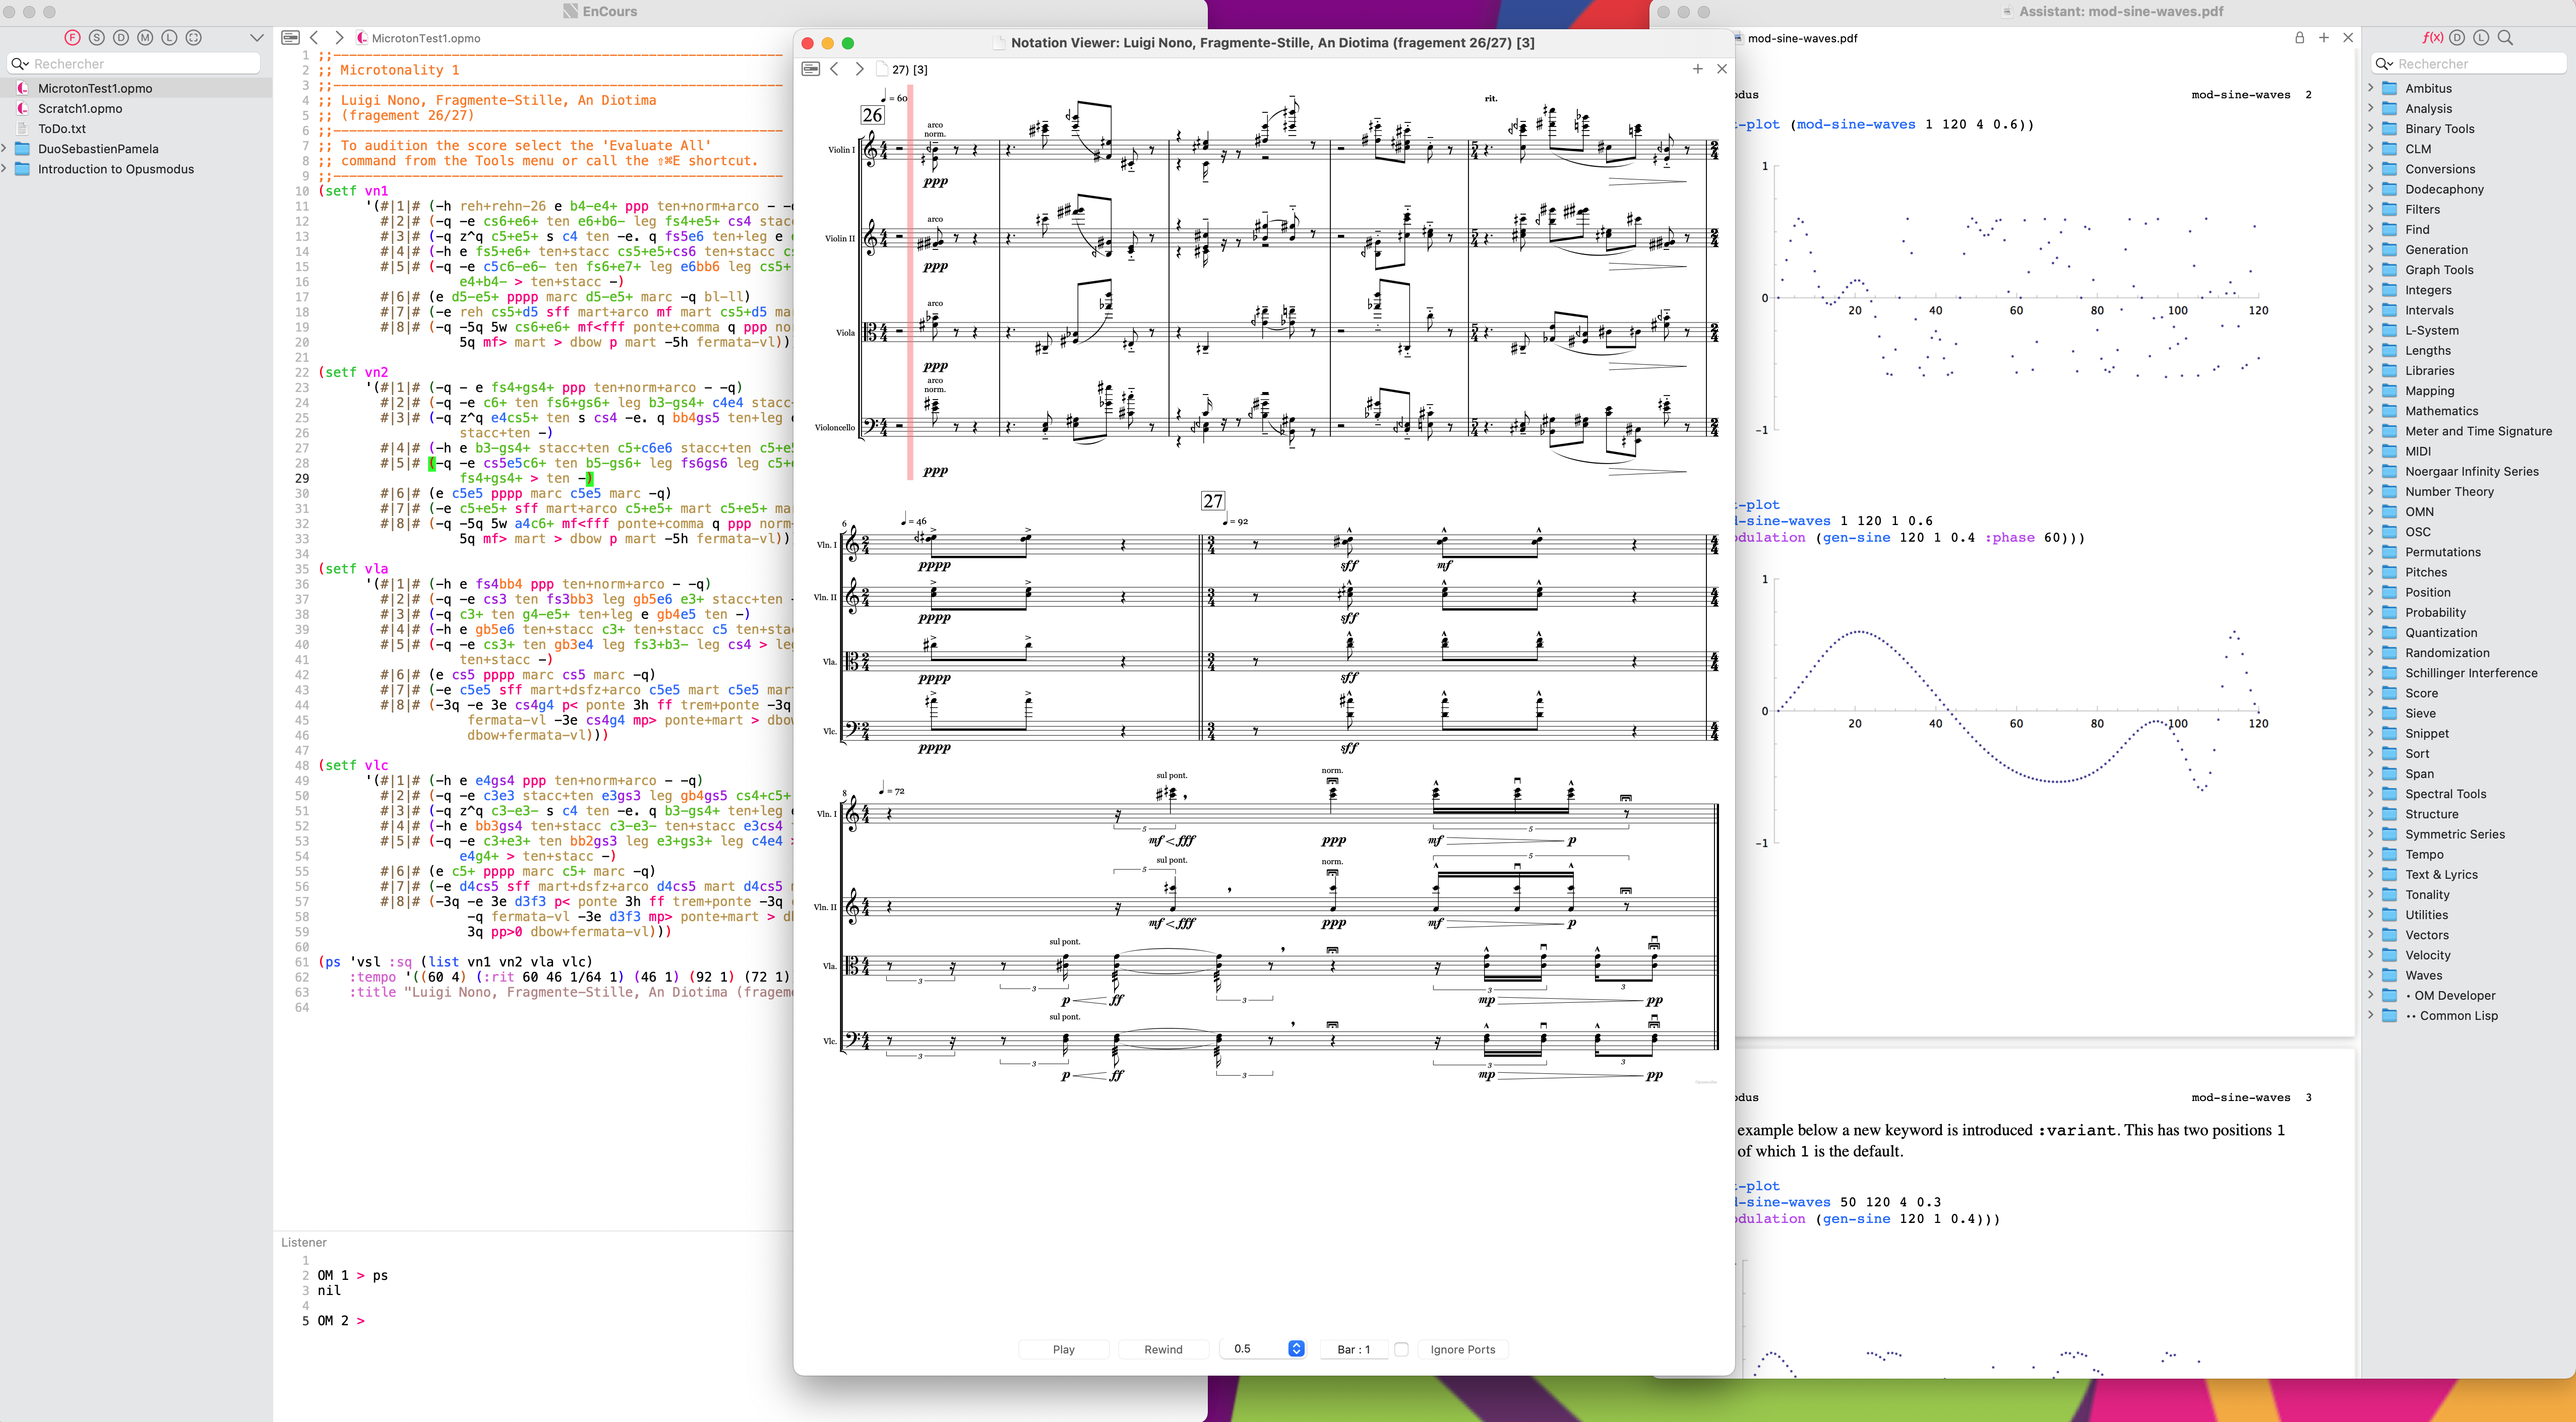Click the bracket-frame navigator icon
The image size is (2576, 1422).
click(x=194, y=38)
